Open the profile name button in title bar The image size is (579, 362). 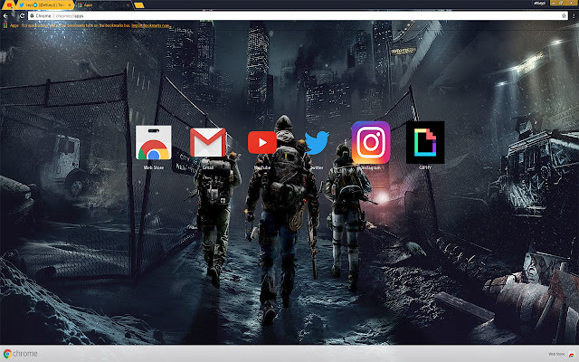coord(539,3)
